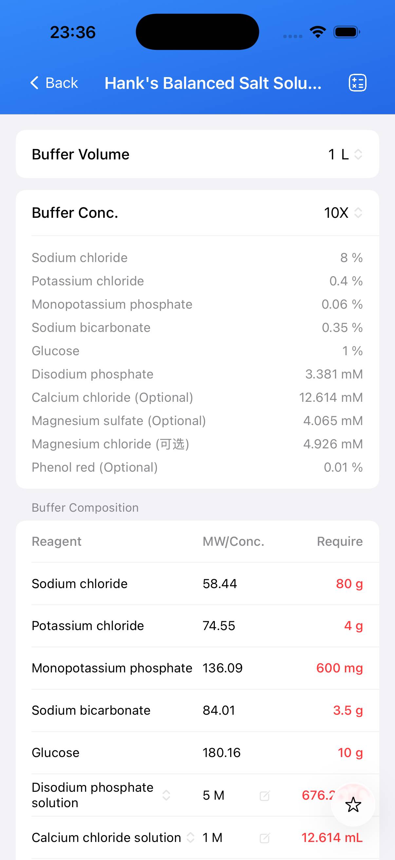Image resolution: width=395 pixels, height=860 pixels.
Task: Edit the calcium chloride 1 M concentration
Action: (x=264, y=838)
